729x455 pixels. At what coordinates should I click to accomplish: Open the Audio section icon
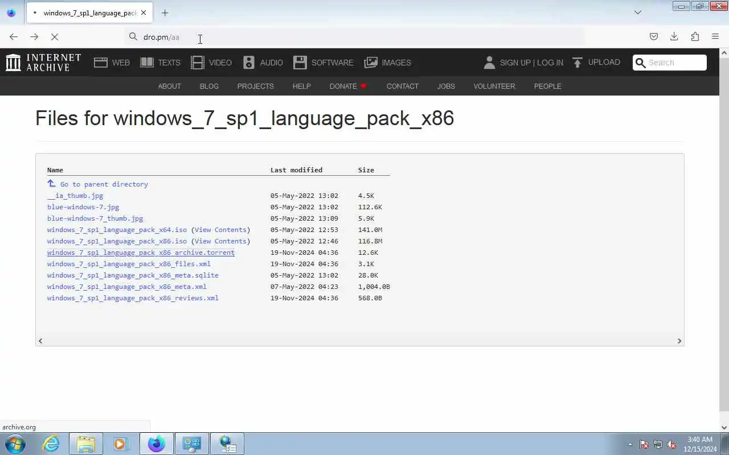coord(249,63)
